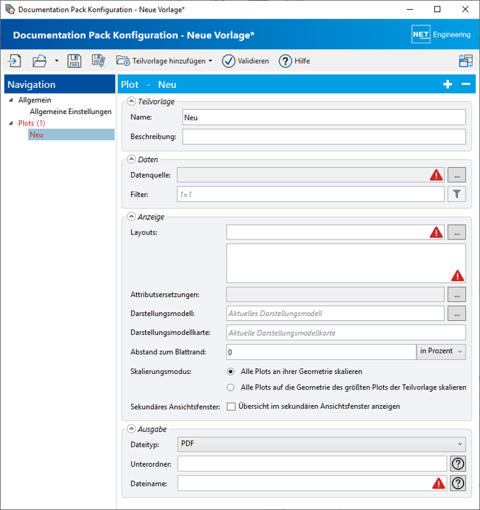Expand the open-template dropdown arrow
The image size is (480, 510).
tap(57, 60)
